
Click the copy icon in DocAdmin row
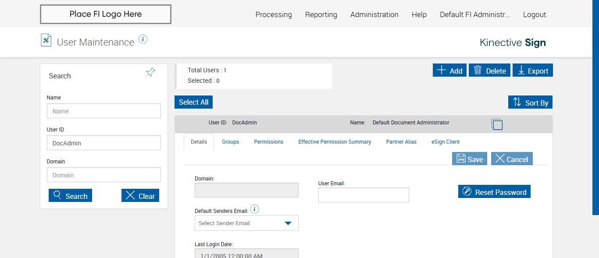(x=497, y=124)
